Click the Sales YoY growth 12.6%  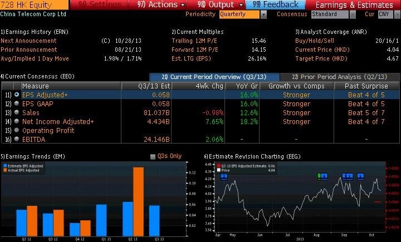[x=249, y=113]
